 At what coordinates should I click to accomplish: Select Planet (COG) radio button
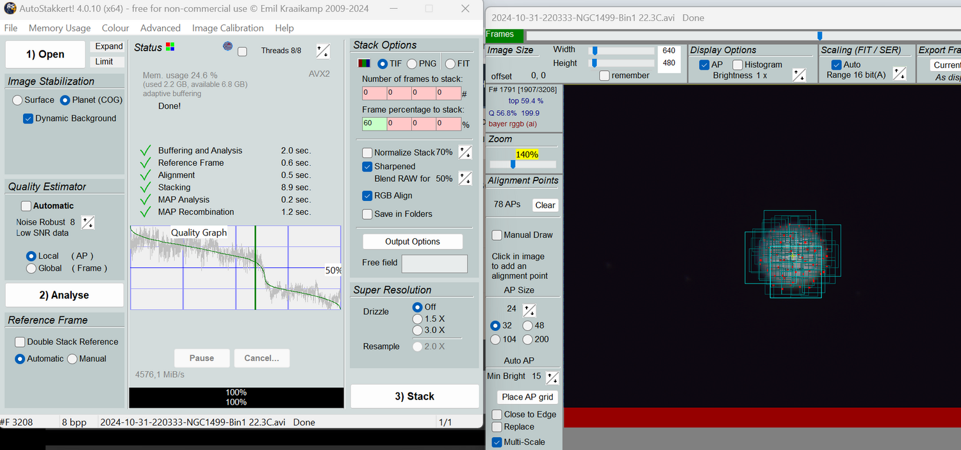coord(65,100)
